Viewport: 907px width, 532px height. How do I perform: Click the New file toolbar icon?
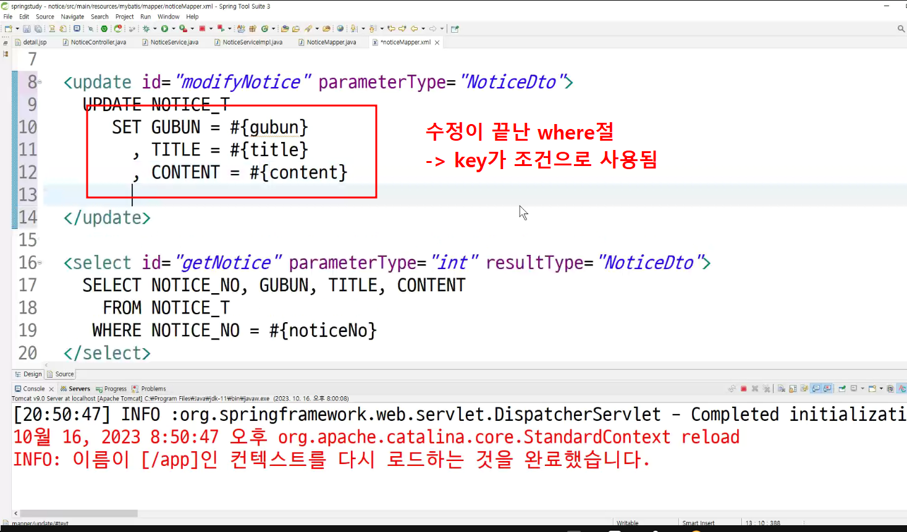coord(8,28)
